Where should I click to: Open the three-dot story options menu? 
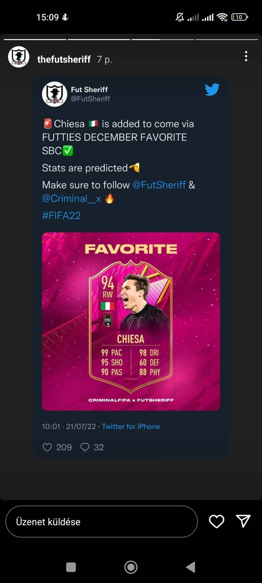click(246, 56)
